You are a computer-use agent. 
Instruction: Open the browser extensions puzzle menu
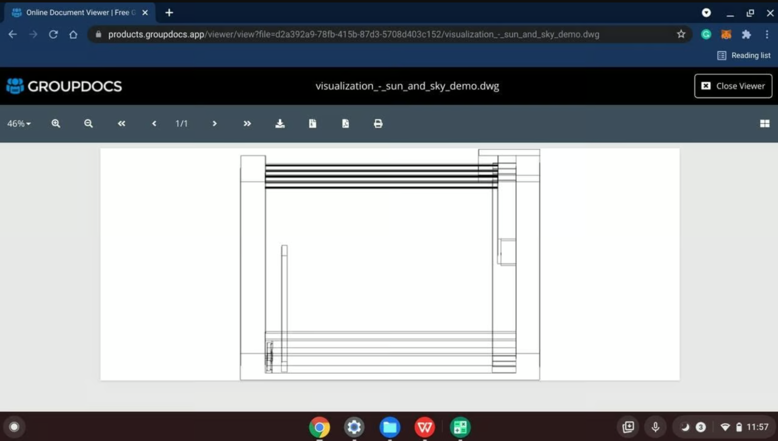click(746, 34)
